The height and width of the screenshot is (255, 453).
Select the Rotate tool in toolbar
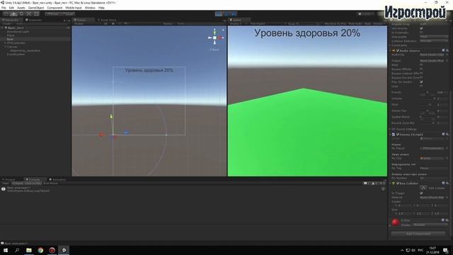click(x=21, y=14)
